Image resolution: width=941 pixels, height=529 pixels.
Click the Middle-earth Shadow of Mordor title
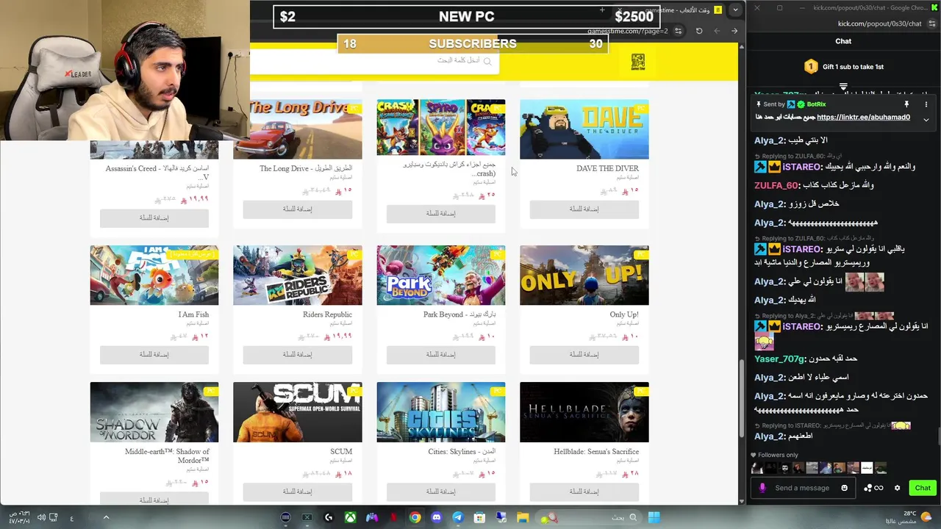click(168, 456)
